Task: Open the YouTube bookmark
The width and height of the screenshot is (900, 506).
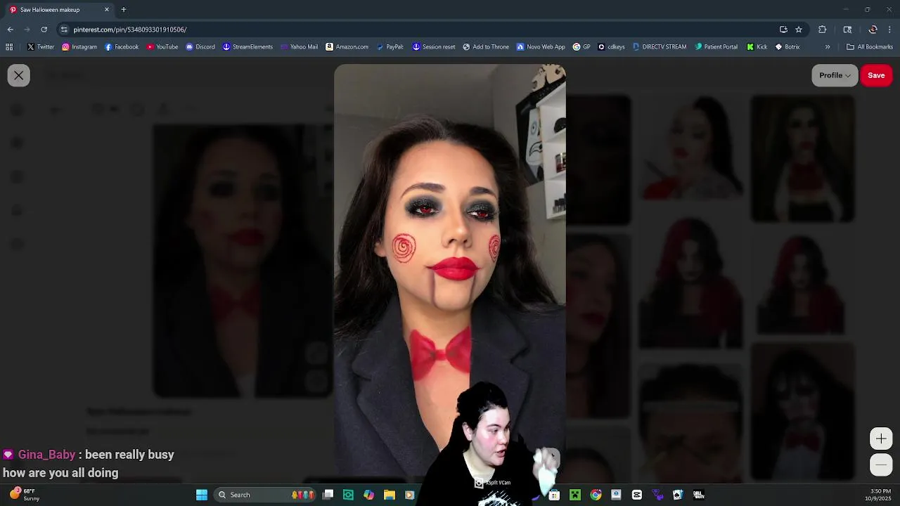Action: tap(162, 47)
